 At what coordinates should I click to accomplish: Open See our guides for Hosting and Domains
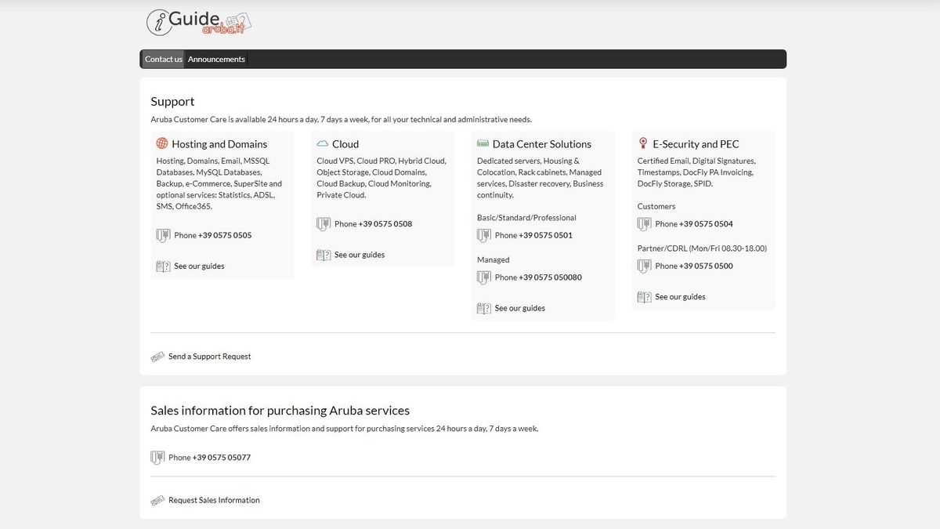point(199,266)
